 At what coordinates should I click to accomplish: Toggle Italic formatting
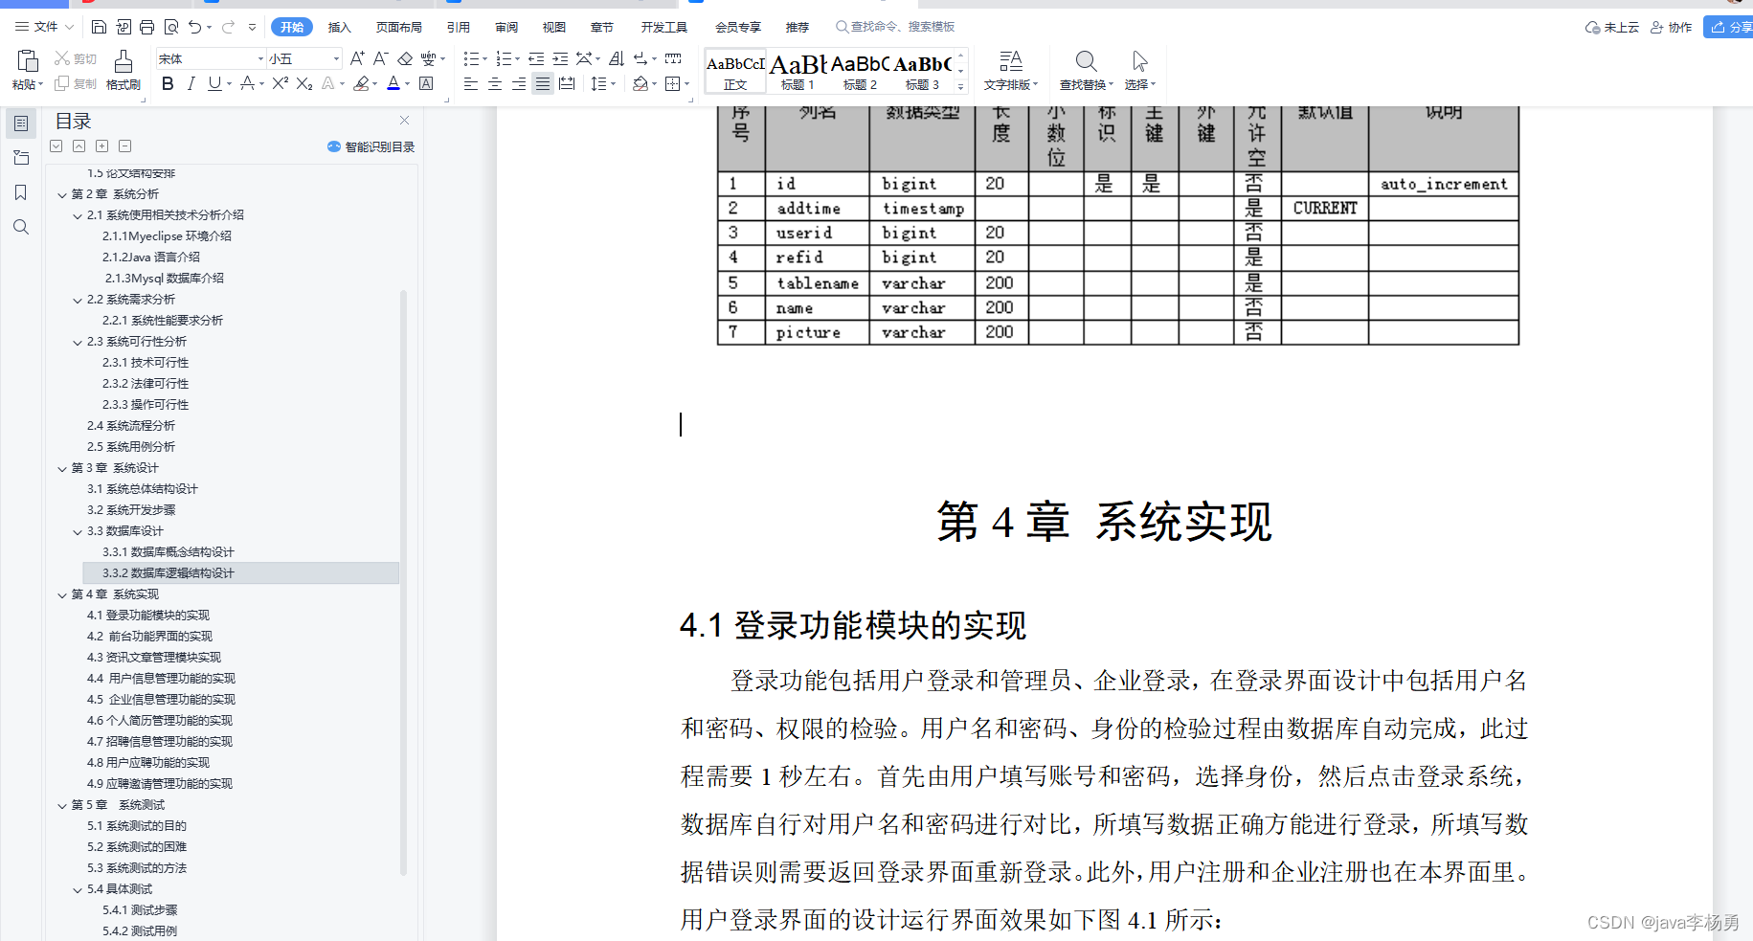click(191, 84)
